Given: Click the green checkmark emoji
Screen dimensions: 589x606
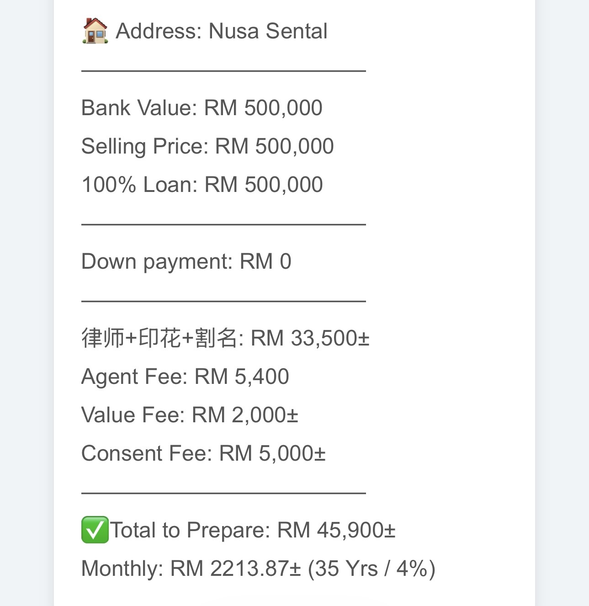Looking at the screenshot, I should pyautogui.click(x=95, y=530).
